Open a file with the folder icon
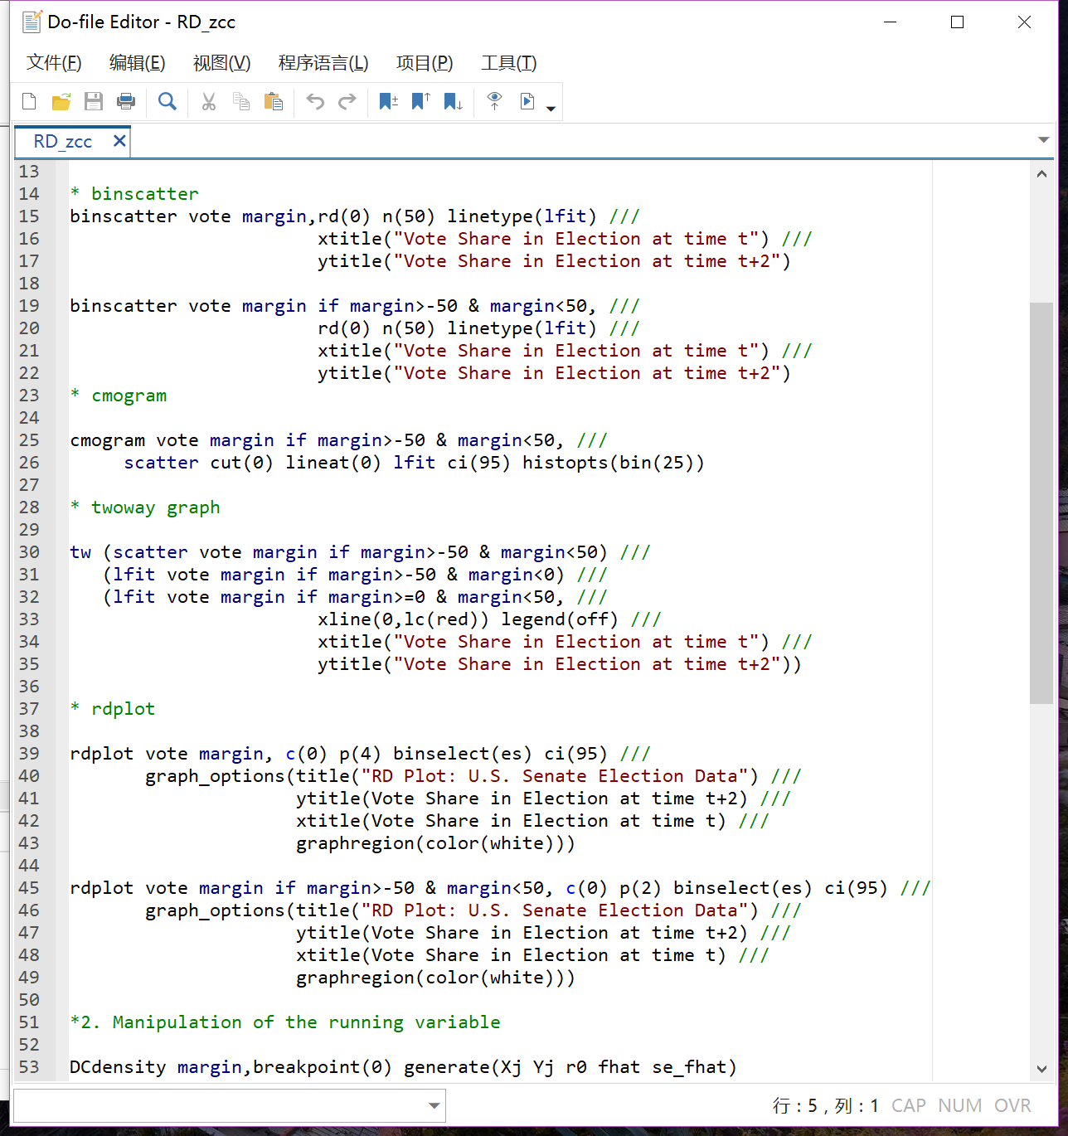This screenshot has width=1068, height=1136. tap(61, 101)
